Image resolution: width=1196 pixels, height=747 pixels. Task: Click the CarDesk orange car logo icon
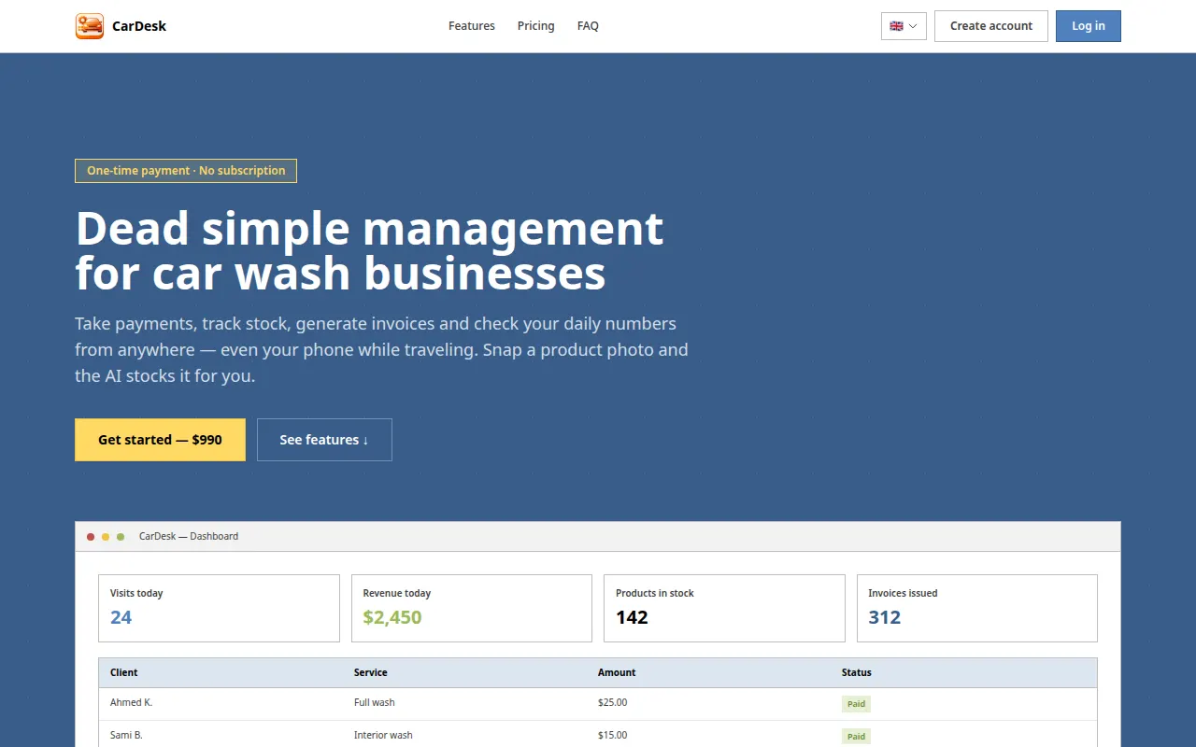(90, 26)
